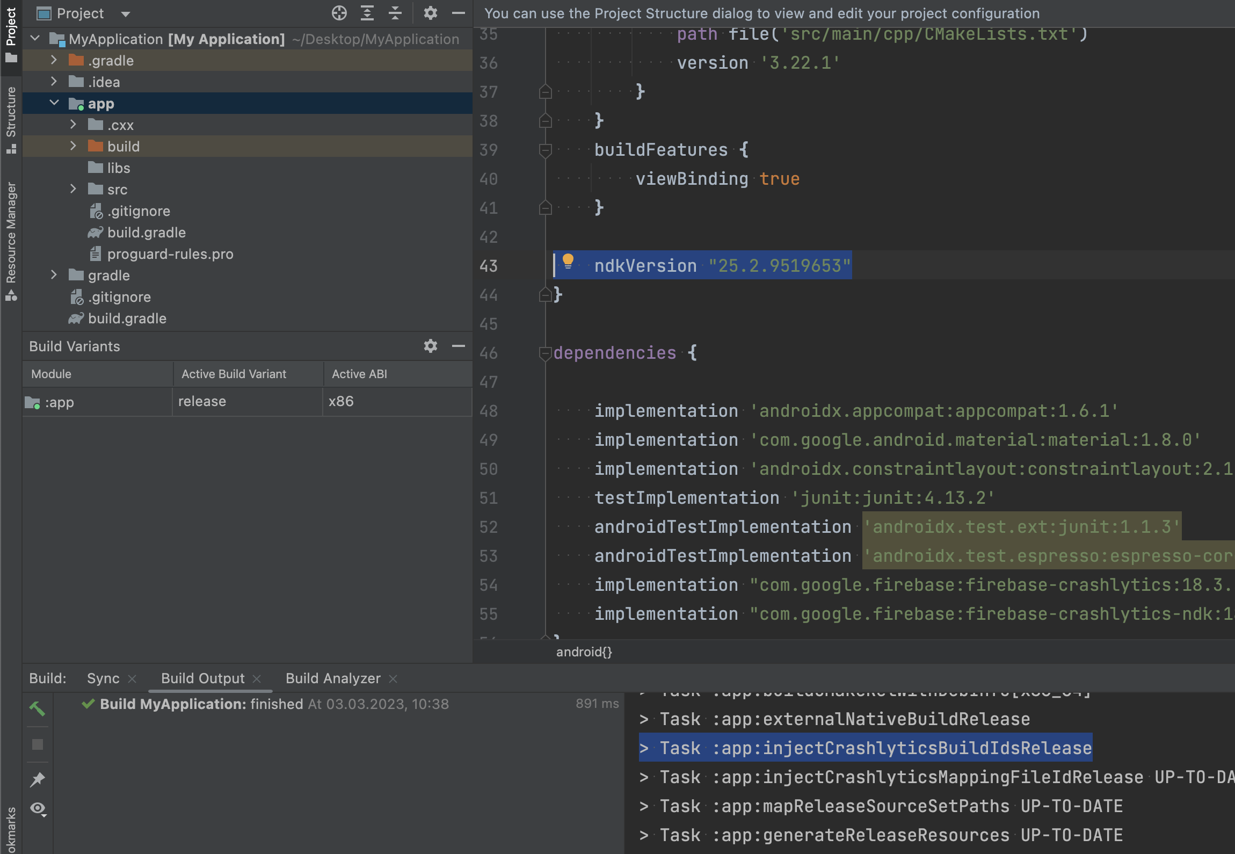Screen dimensions: 1235x854
Task: Switch to the Build Analyzer tab
Action: pos(333,678)
